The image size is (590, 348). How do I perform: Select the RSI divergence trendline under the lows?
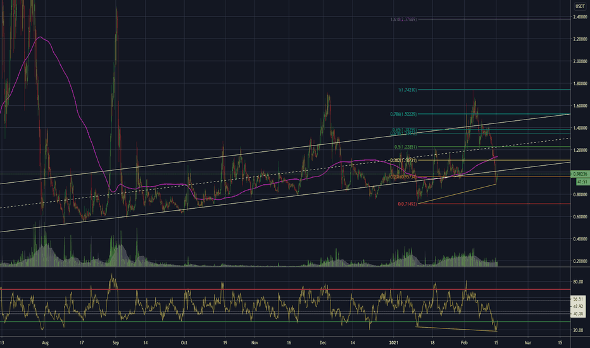[x=456, y=329]
